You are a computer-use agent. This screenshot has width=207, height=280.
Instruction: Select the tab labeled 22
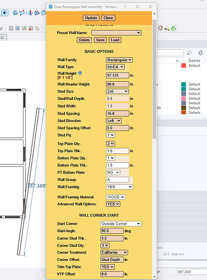[3, 38]
